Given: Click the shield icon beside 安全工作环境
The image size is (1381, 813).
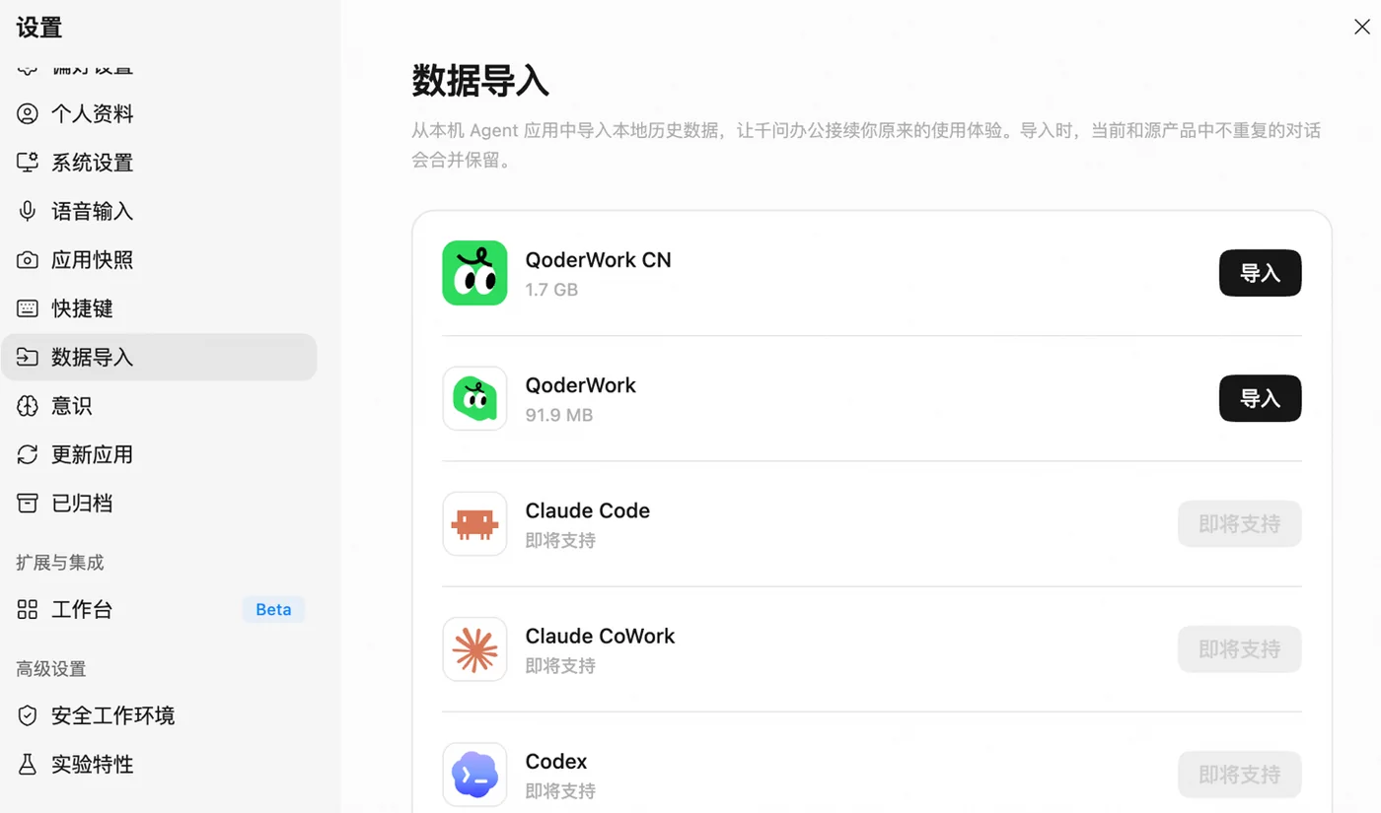Looking at the screenshot, I should 28,715.
